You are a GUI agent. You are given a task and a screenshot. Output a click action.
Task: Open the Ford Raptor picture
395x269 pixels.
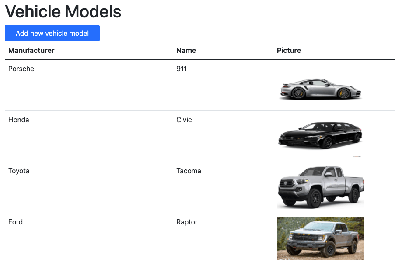321,238
